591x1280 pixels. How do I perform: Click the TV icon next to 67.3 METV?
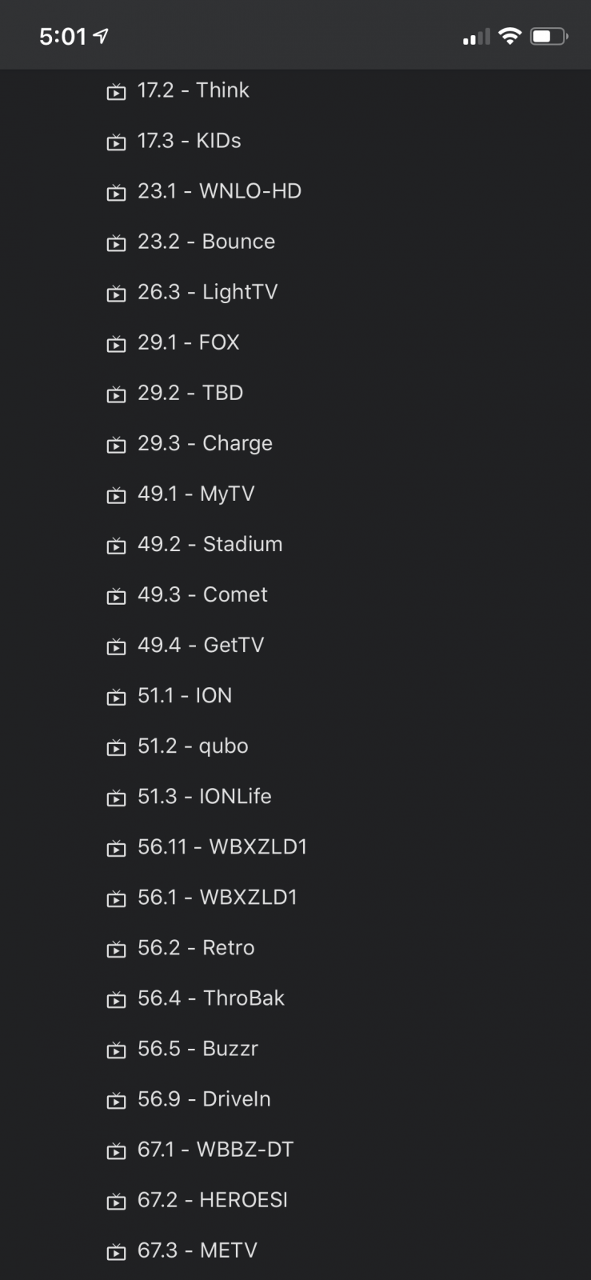[x=117, y=1251]
